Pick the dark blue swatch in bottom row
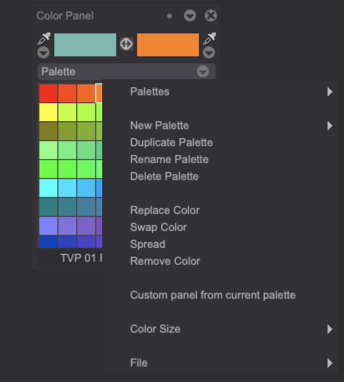 [48, 242]
